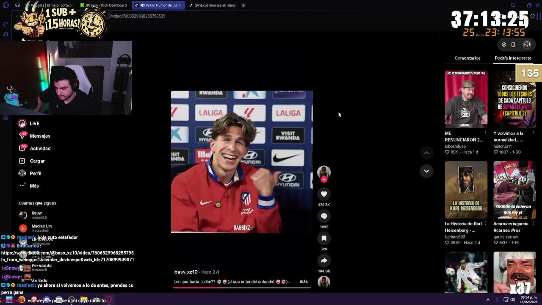The image size is (542, 305).
Task: Open options for La Historia de Karl video
Action: coord(485,224)
